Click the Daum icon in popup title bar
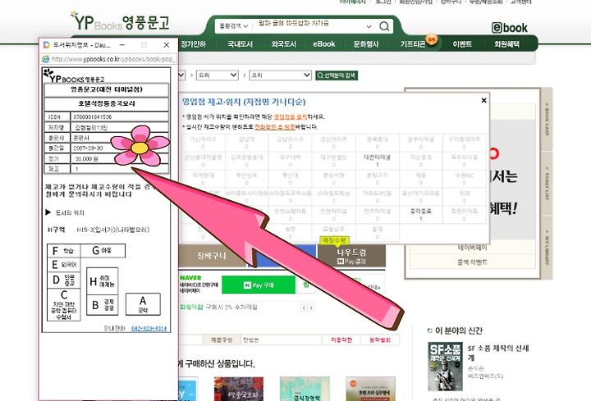The width and height of the screenshot is (591, 401). [x=47, y=45]
